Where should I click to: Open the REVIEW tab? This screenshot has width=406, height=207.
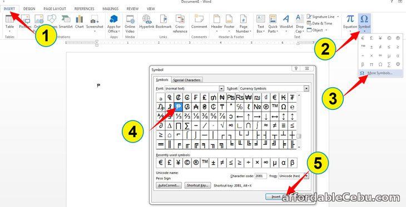[132, 9]
